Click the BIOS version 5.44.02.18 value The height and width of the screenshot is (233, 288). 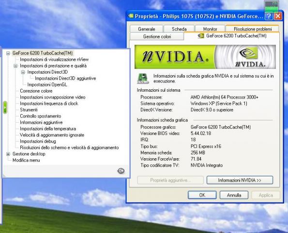(x=201, y=133)
